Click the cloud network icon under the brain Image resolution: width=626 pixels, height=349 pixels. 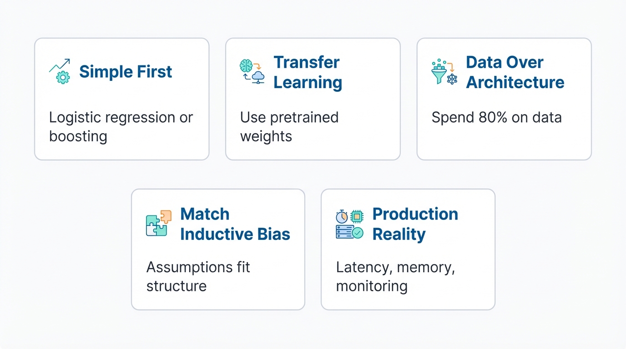pos(258,77)
